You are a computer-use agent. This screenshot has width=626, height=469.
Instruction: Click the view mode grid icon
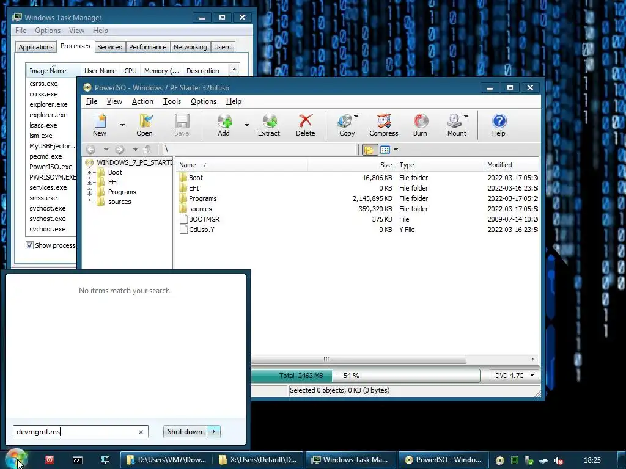385,150
